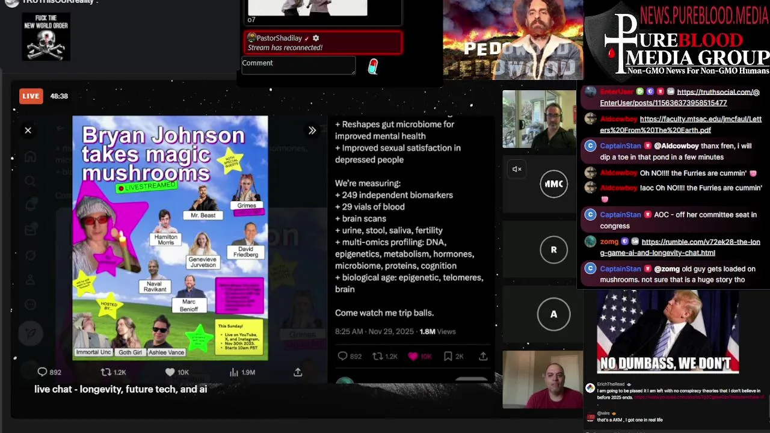Click the Comment input field
The image size is (770, 433).
point(298,66)
